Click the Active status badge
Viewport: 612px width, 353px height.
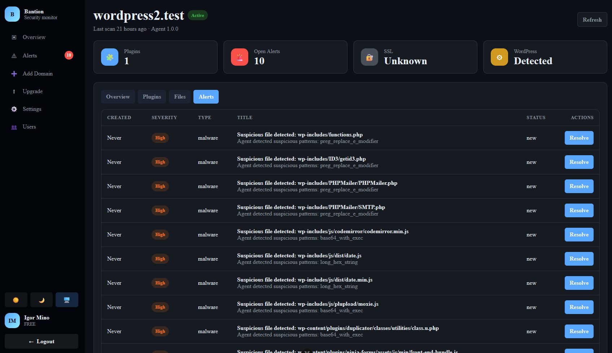coord(198,15)
